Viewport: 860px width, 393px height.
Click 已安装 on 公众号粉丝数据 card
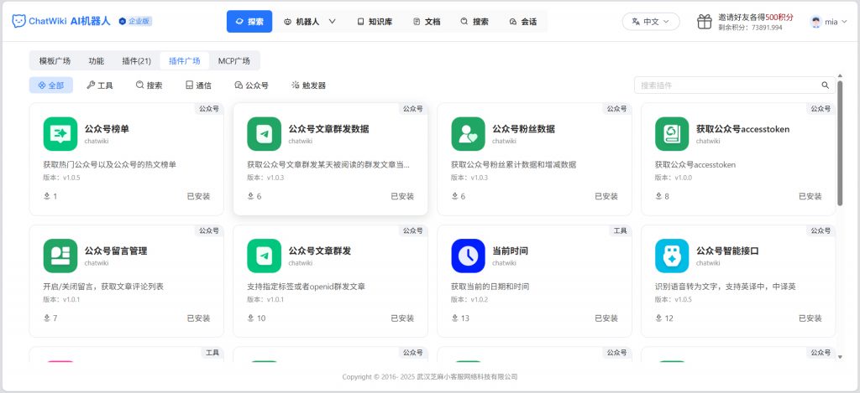coord(606,196)
